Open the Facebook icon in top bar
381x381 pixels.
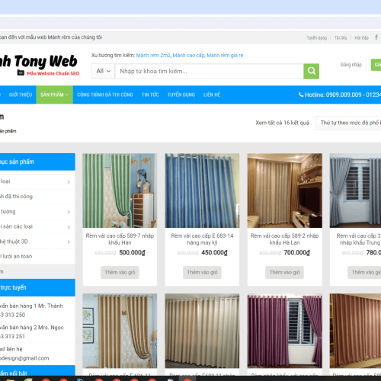(376, 37)
